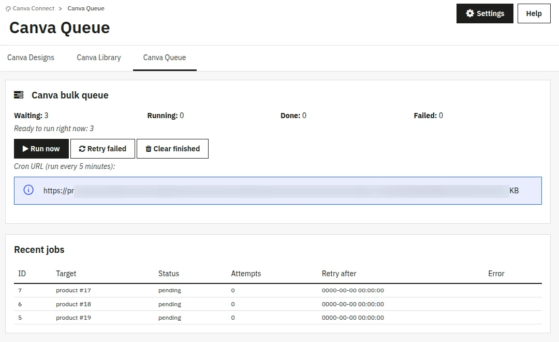Click Clear finished button

point(172,149)
